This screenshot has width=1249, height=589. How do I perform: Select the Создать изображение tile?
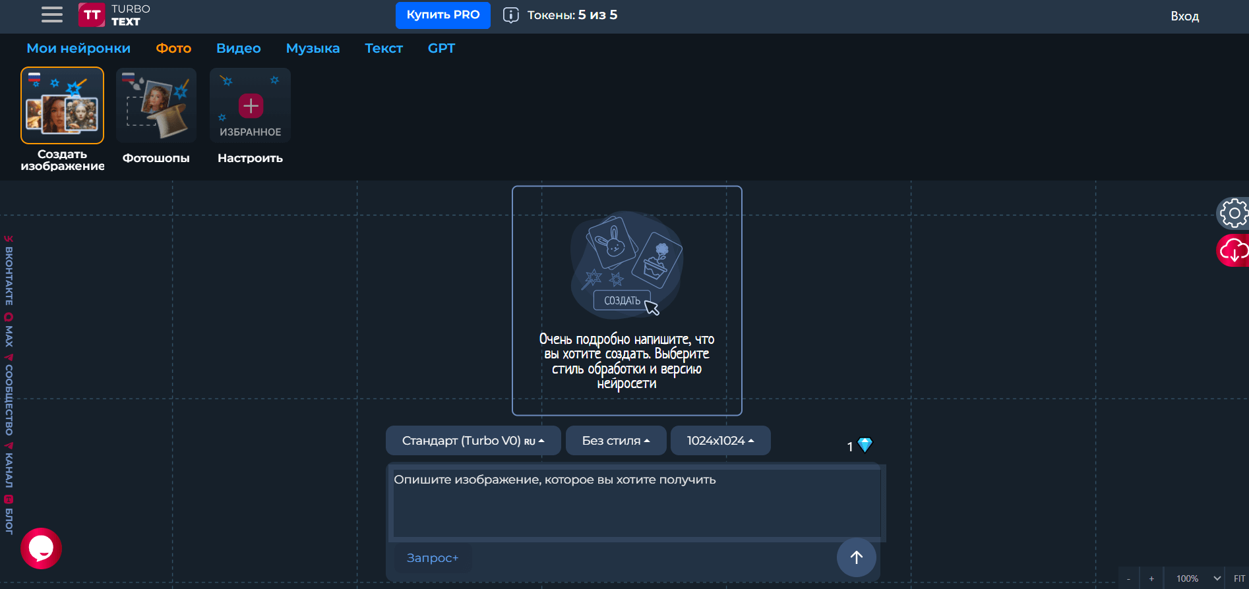point(62,105)
